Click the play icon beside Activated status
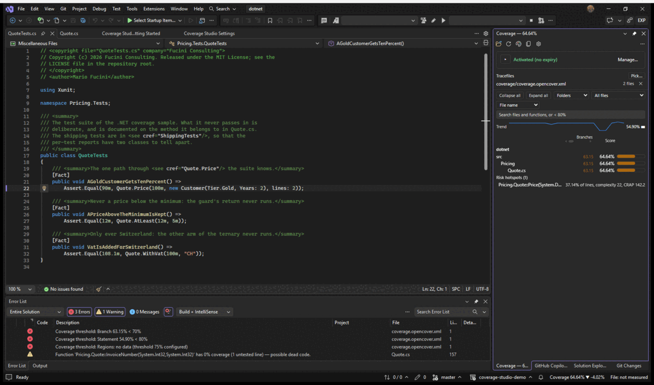The width and height of the screenshot is (654, 385). point(506,59)
